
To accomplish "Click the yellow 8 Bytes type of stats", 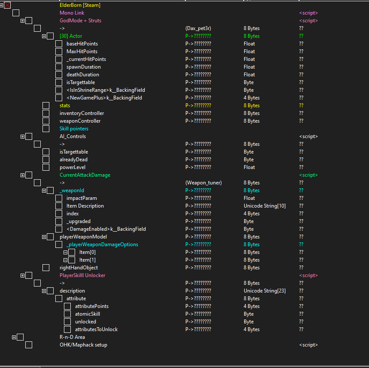I will coord(251,105).
